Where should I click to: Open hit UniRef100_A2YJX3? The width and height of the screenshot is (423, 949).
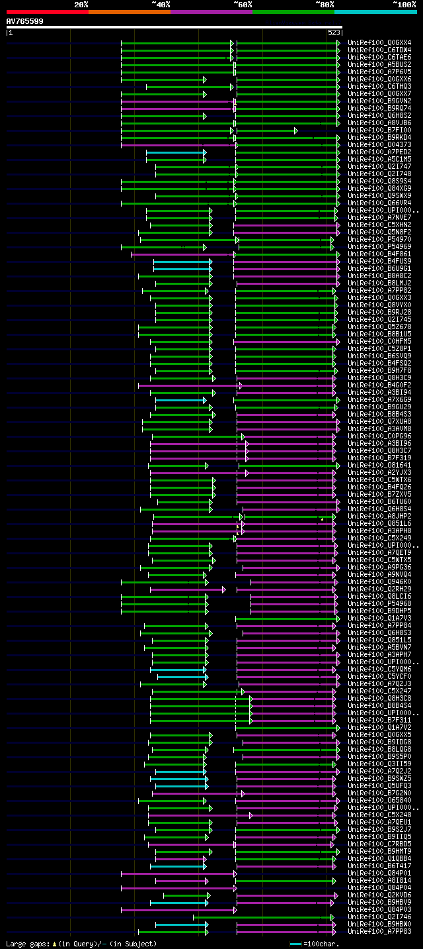(379, 472)
